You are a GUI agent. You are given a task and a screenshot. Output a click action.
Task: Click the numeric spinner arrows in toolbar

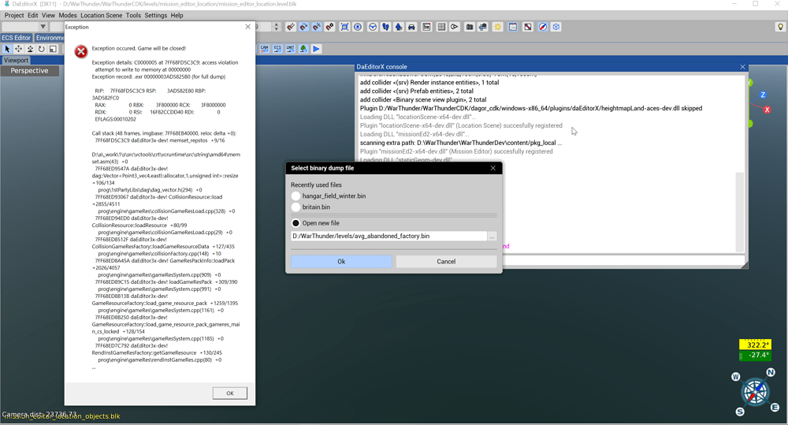[277, 27]
